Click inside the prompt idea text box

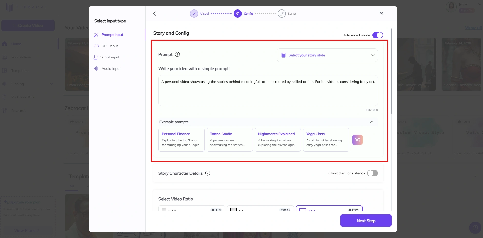point(268,91)
